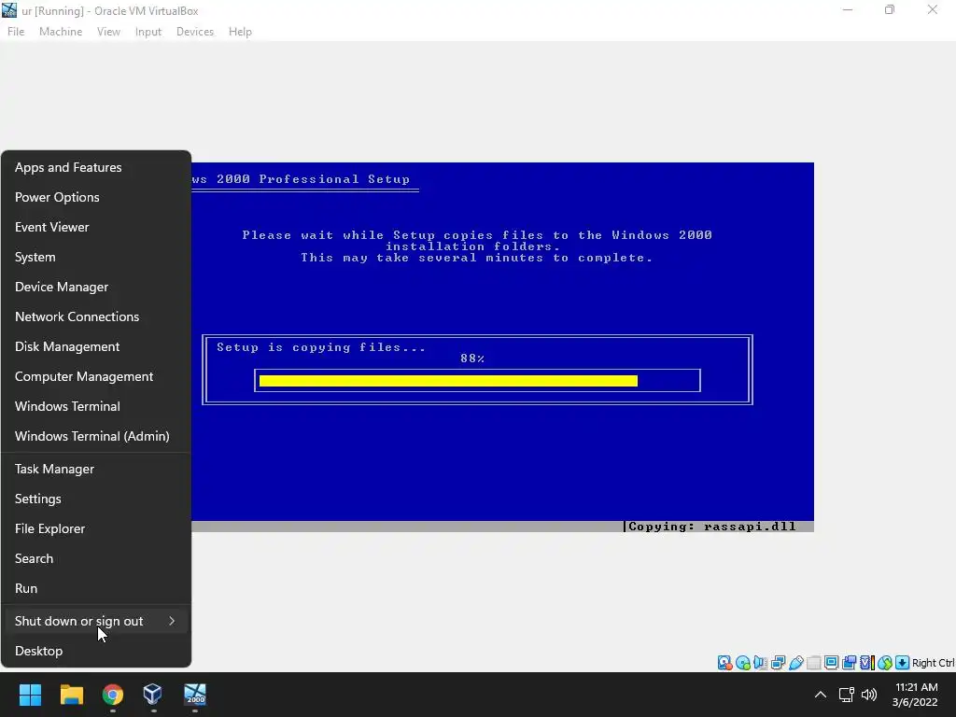The width and height of the screenshot is (956, 717).
Task: Open the Windows Start button
Action: click(x=30, y=695)
